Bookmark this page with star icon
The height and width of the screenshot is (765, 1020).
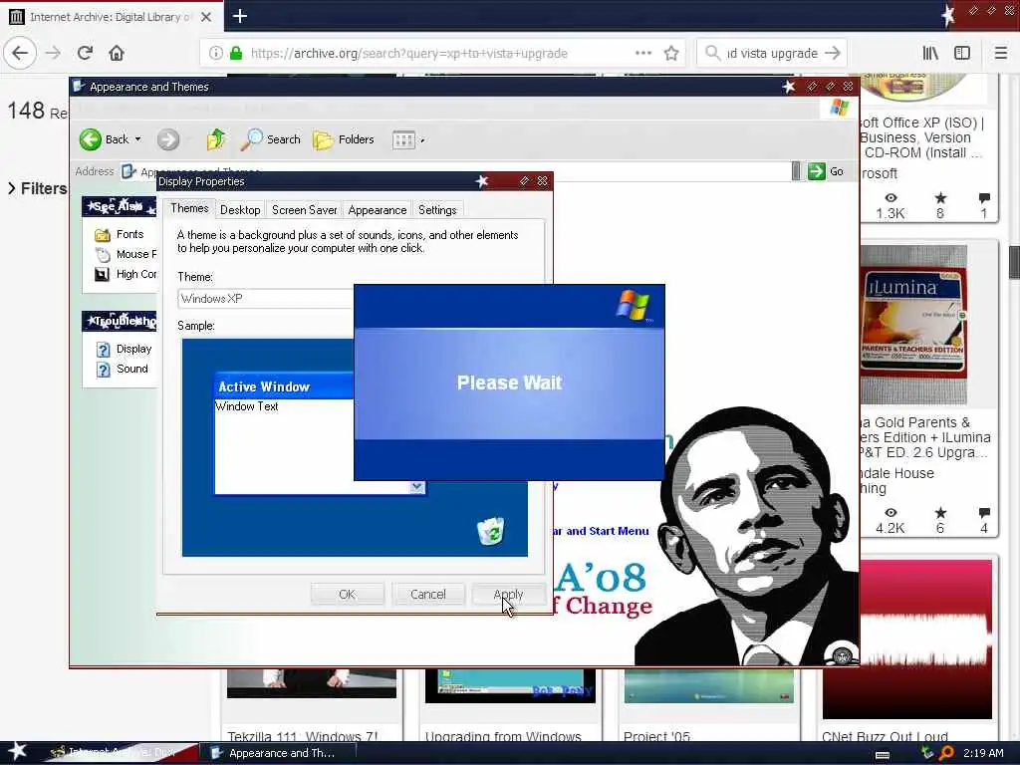(671, 54)
